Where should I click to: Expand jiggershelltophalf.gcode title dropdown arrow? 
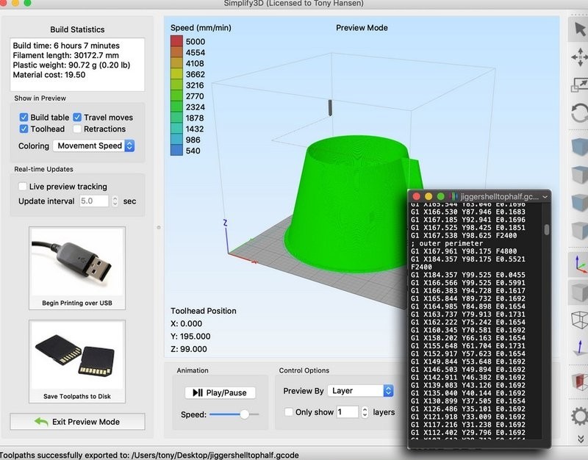point(545,197)
